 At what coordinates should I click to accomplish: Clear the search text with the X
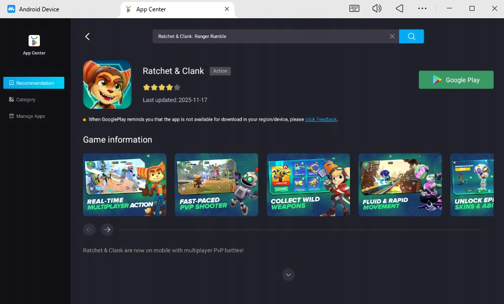pyautogui.click(x=392, y=36)
